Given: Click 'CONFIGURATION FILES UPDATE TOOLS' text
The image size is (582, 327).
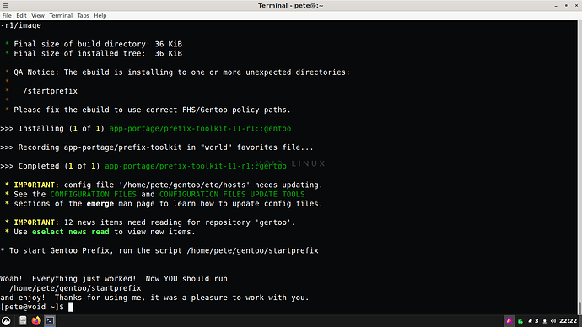Looking at the screenshot, I should pyautogui.click(x=232, y=195).
